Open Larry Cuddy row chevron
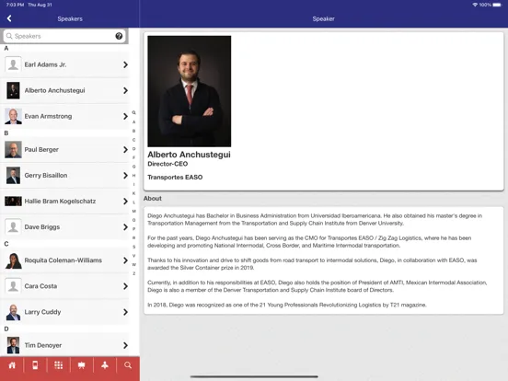 click(125, 312)
